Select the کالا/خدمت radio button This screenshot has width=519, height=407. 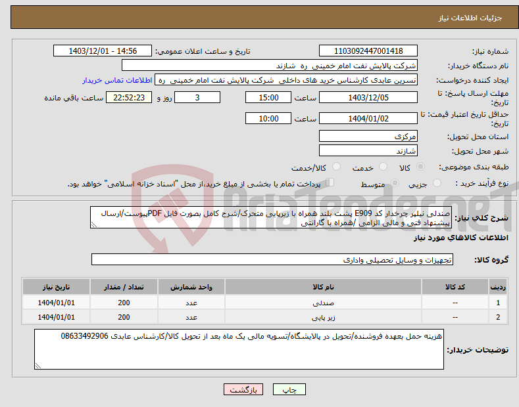tap(336, 167)
